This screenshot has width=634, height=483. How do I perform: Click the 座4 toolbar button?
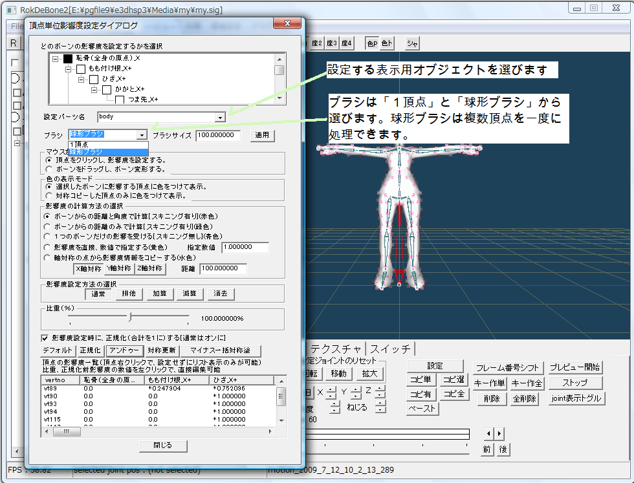coord(346,43)
